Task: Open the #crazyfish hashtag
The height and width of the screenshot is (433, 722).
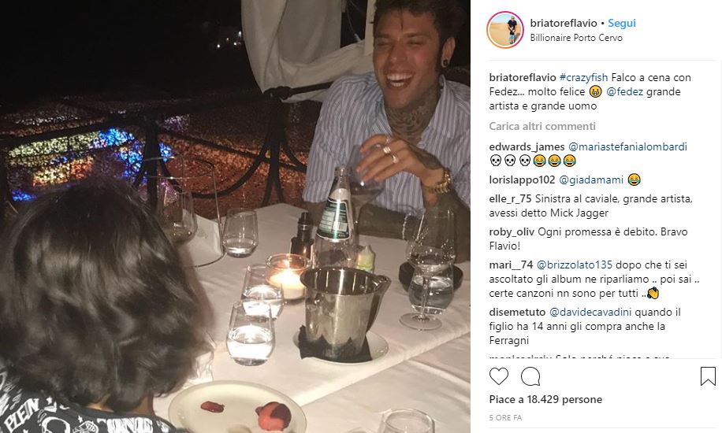Action: coord(582,77)
